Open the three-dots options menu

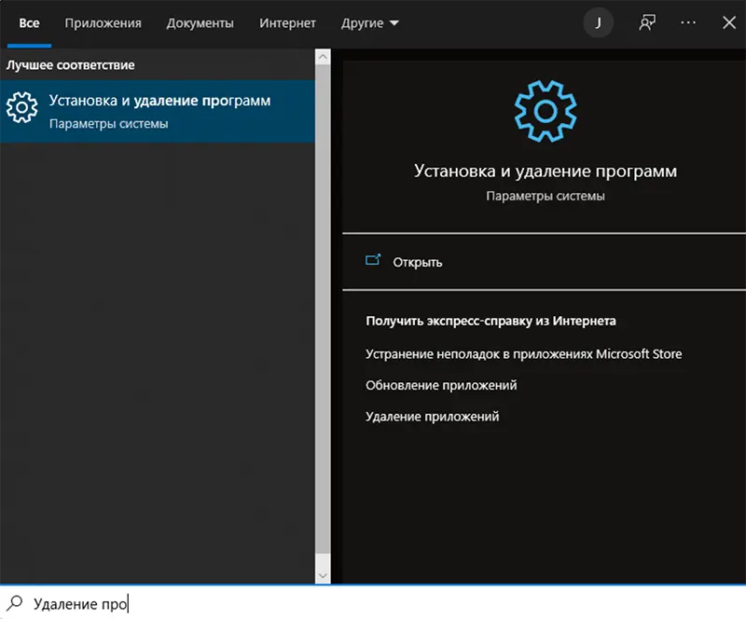[x=689, y=23]
